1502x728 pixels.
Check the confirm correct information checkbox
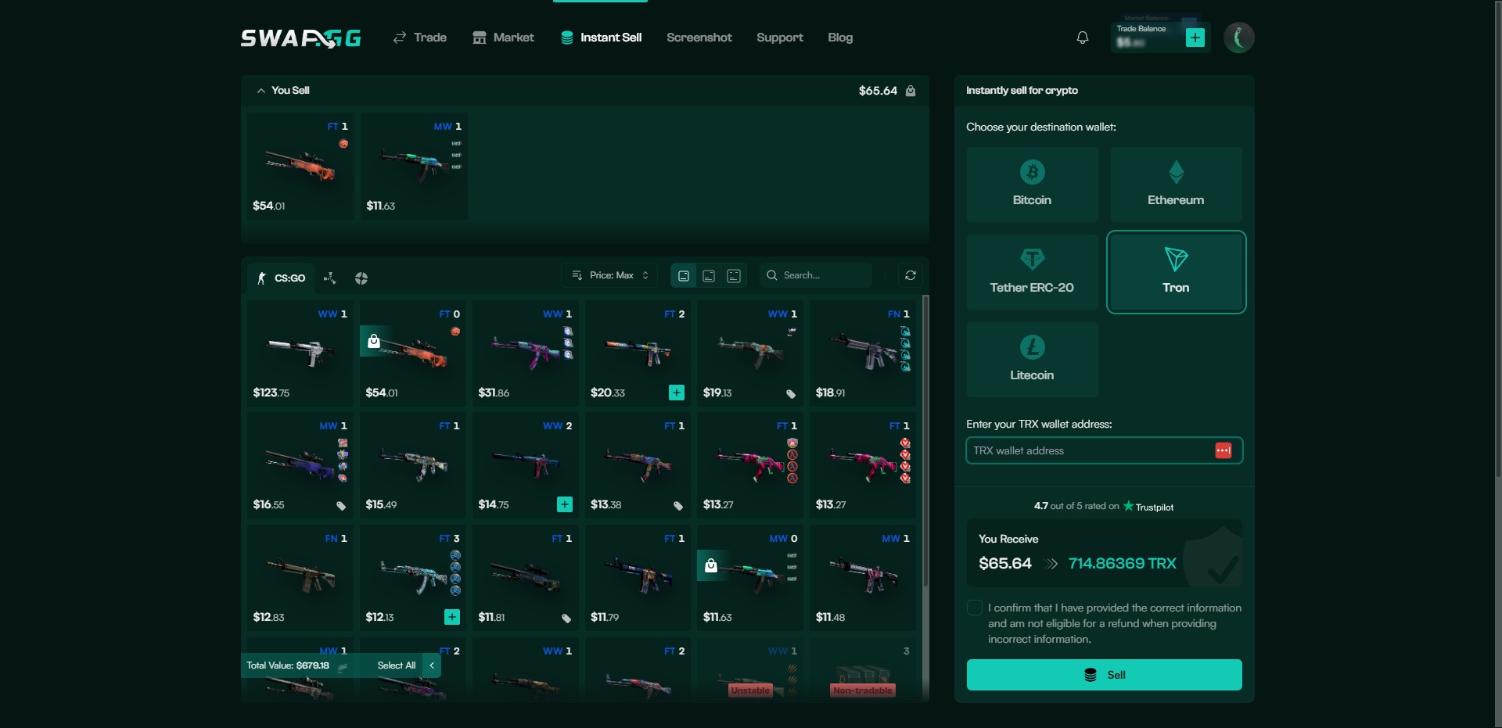(975, 608)
